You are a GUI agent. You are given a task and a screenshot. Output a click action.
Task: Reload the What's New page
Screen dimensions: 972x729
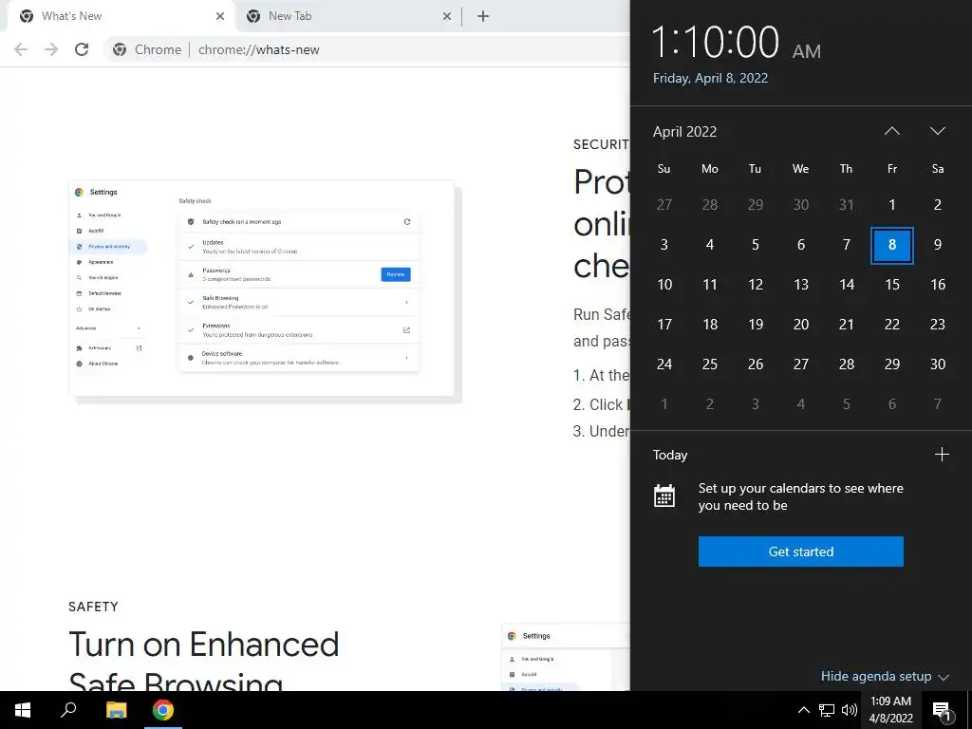[x=82, y=49]
